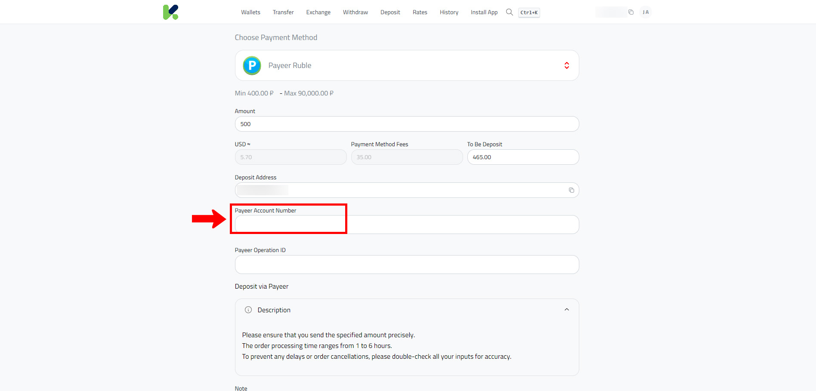Click the green and blue K logo

170,12
